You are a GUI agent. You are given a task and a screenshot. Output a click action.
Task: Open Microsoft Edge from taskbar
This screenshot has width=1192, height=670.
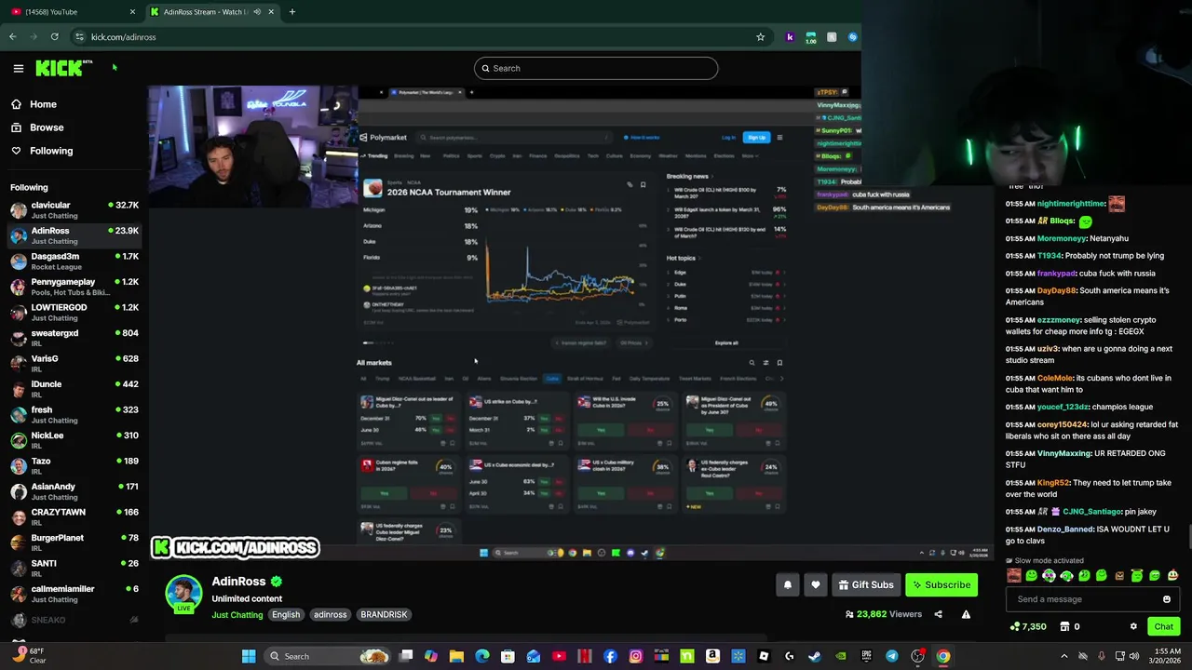(482, 656)
